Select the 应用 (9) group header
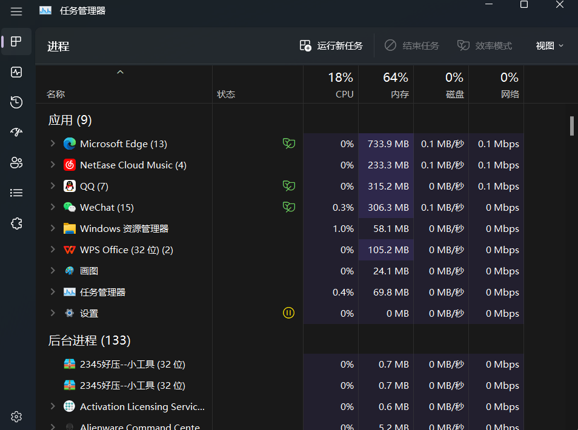578x430 pixels. click(x=70, y=120)
